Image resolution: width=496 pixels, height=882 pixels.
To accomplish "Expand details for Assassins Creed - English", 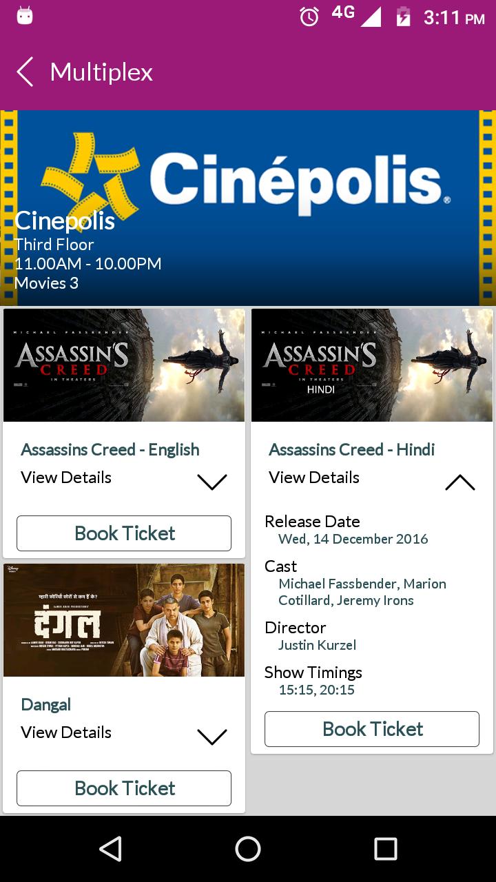I will [212, 481].
